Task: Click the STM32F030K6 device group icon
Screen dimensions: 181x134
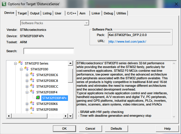Action: click(x=32, y=103)
